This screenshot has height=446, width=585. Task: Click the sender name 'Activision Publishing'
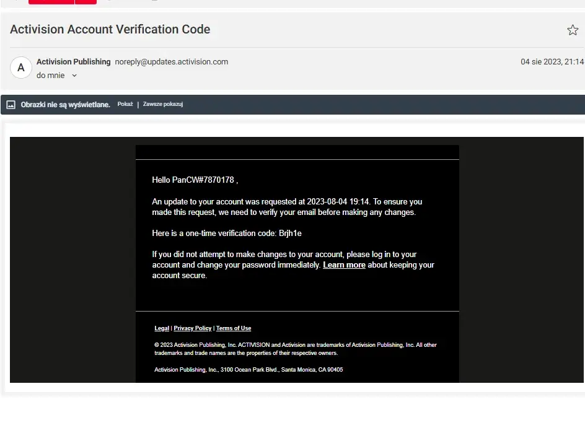pos(73,62)
